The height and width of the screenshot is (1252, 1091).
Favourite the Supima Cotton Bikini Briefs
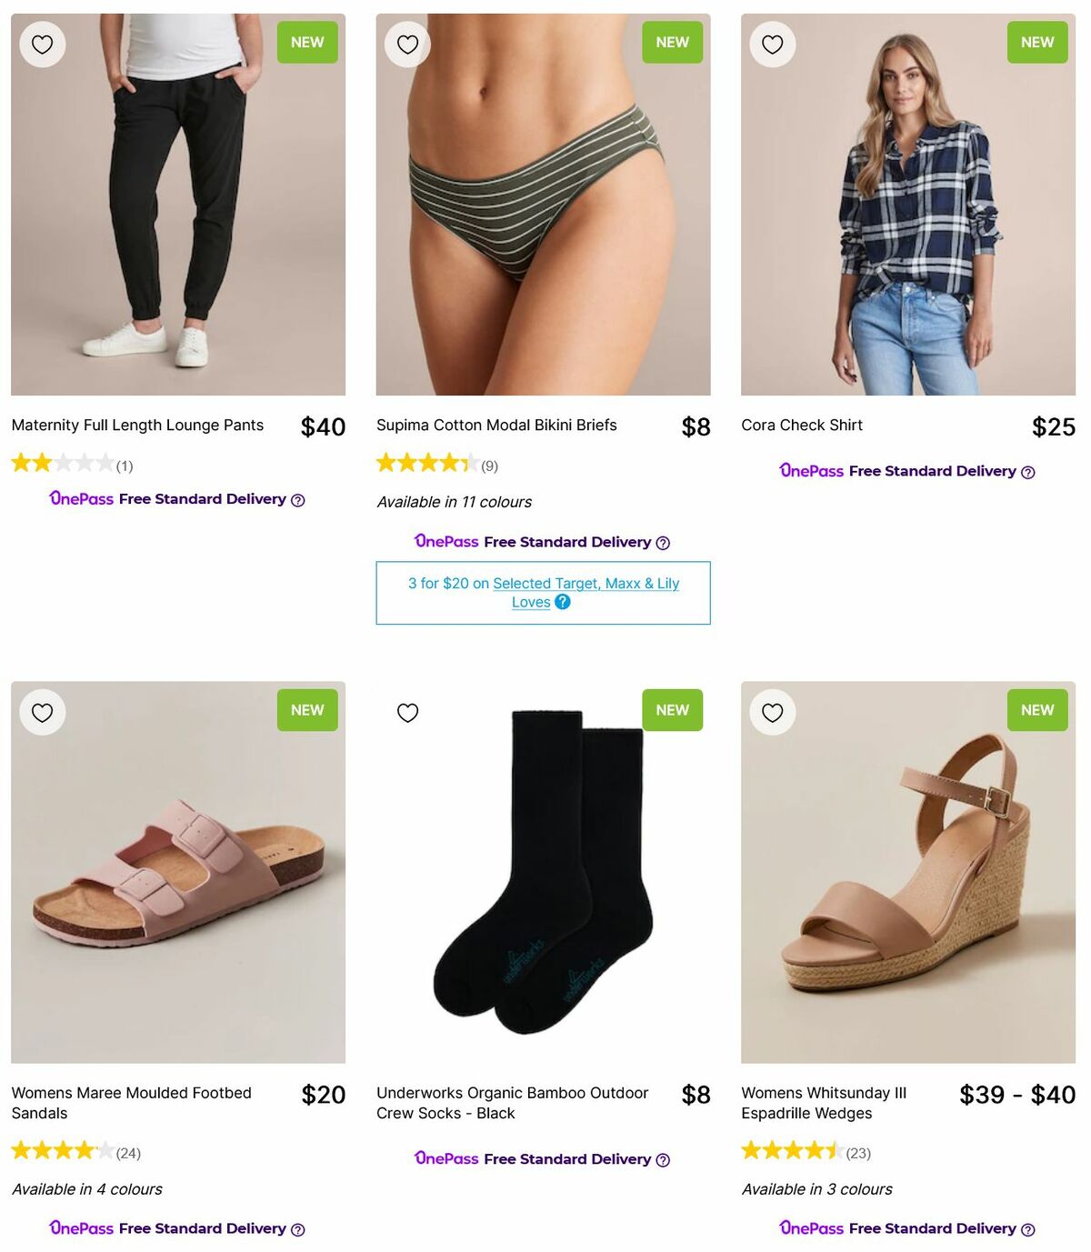click(407, 43)
